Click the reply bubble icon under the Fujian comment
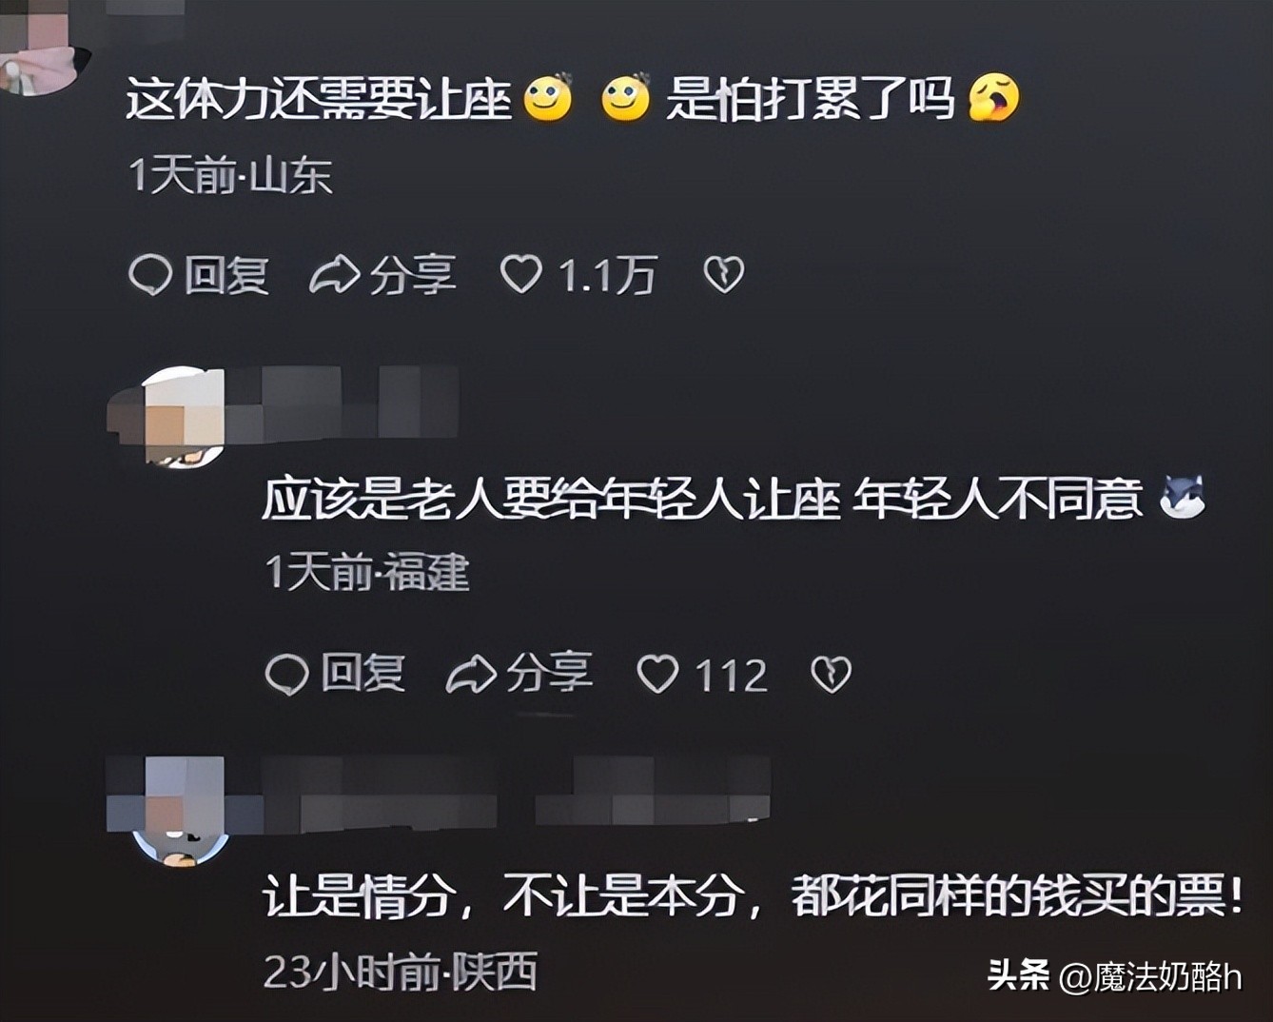 (286, 675)
